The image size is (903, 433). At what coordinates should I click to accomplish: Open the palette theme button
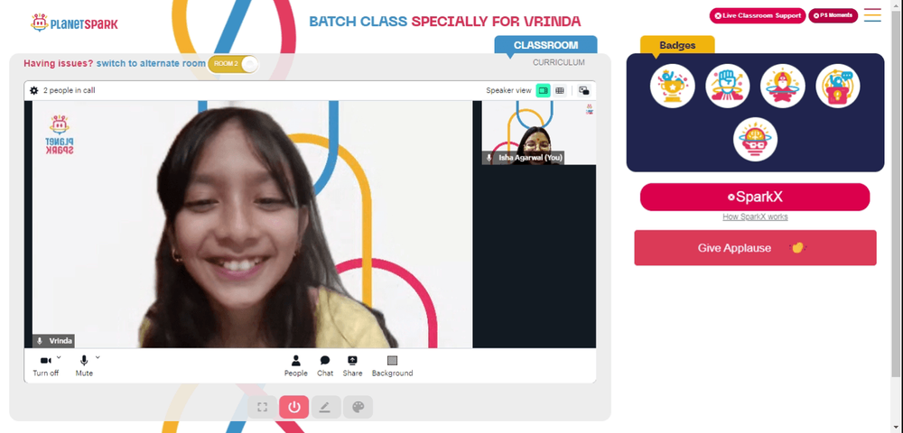358,407
